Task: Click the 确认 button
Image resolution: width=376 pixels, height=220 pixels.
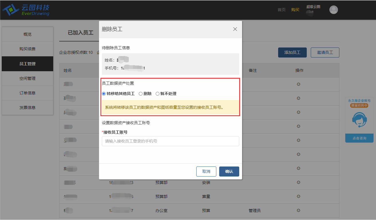Action: pyautogui.click(x=229, y=171)
